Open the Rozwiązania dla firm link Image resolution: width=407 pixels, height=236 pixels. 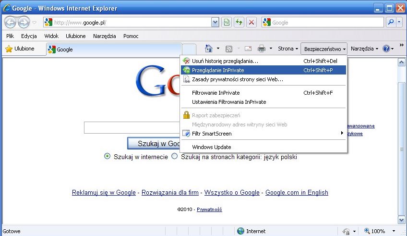[x=170, y=193]
